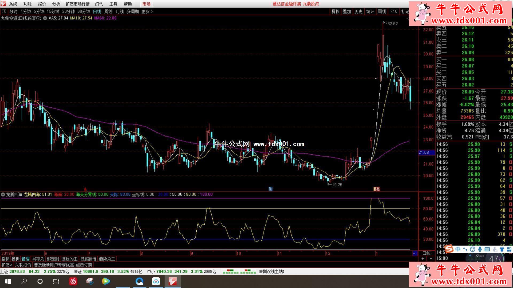Viewport: 513px width, 288px height.
Task: Click the minus zoom-out button under 日线
Action: (x=431, y=259)
